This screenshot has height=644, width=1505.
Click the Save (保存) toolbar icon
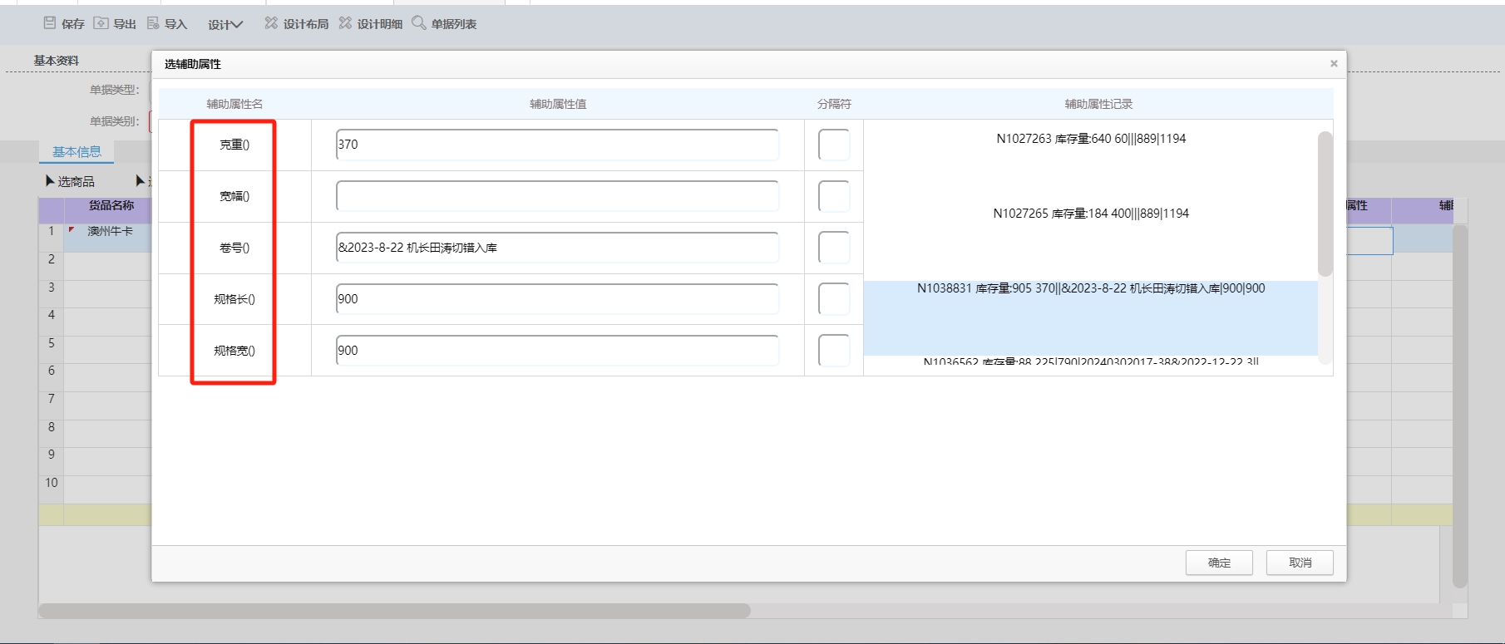pos(51,23)
